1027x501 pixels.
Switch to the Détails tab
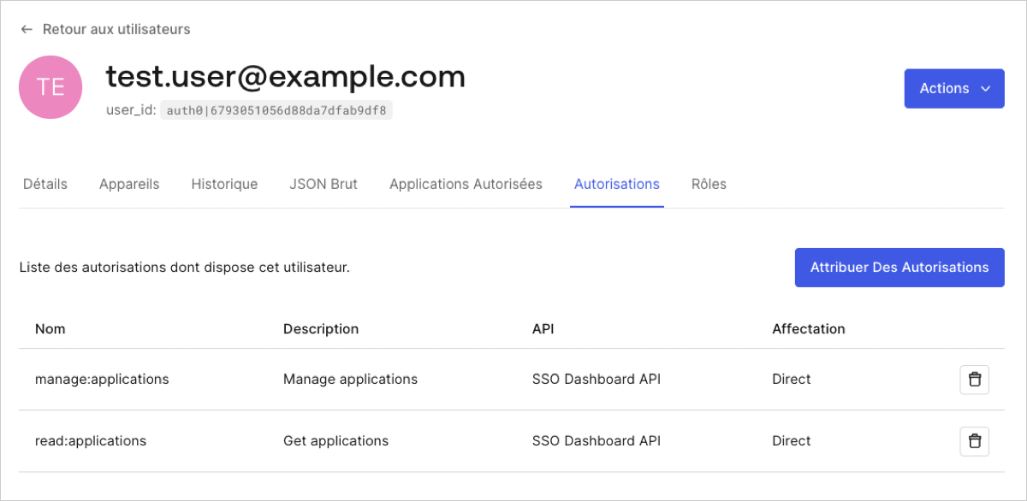coord(45,184)
